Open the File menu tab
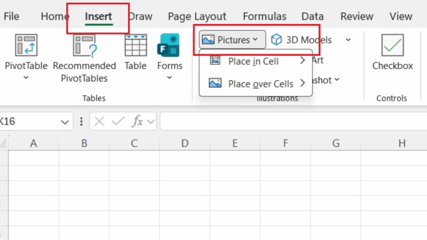Image resolution: width=427 pixels, height=240 pixels. [11, 17]
